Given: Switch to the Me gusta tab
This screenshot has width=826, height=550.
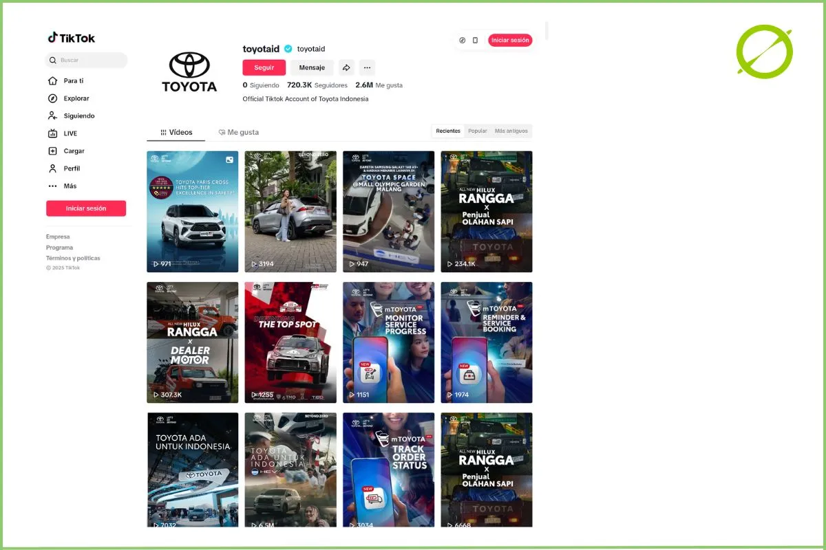Looking at the screenshot, I should click(x=238, y=132).
